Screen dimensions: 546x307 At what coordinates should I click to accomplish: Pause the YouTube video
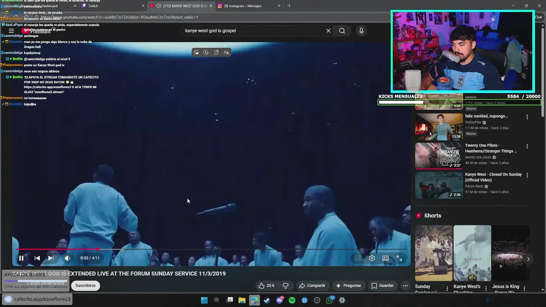[21, 258]
